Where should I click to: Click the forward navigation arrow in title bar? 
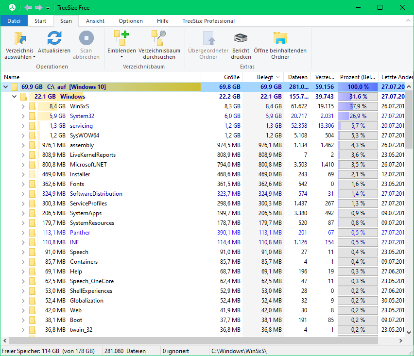tap(38, 7)
